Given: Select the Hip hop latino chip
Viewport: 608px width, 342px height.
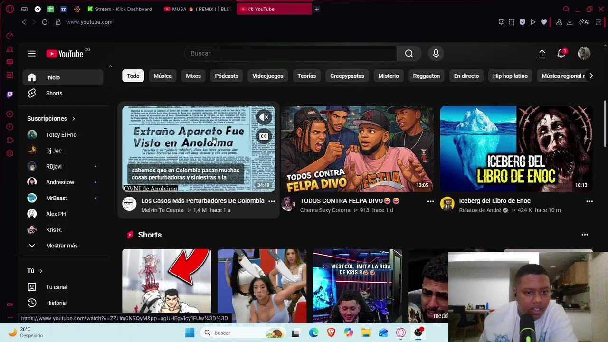Looking at the screenshot, I should click(x=510, y=76).
